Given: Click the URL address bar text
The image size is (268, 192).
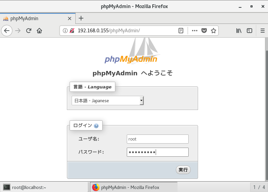Looking at the screenshot, I should (x=109, y=31).
